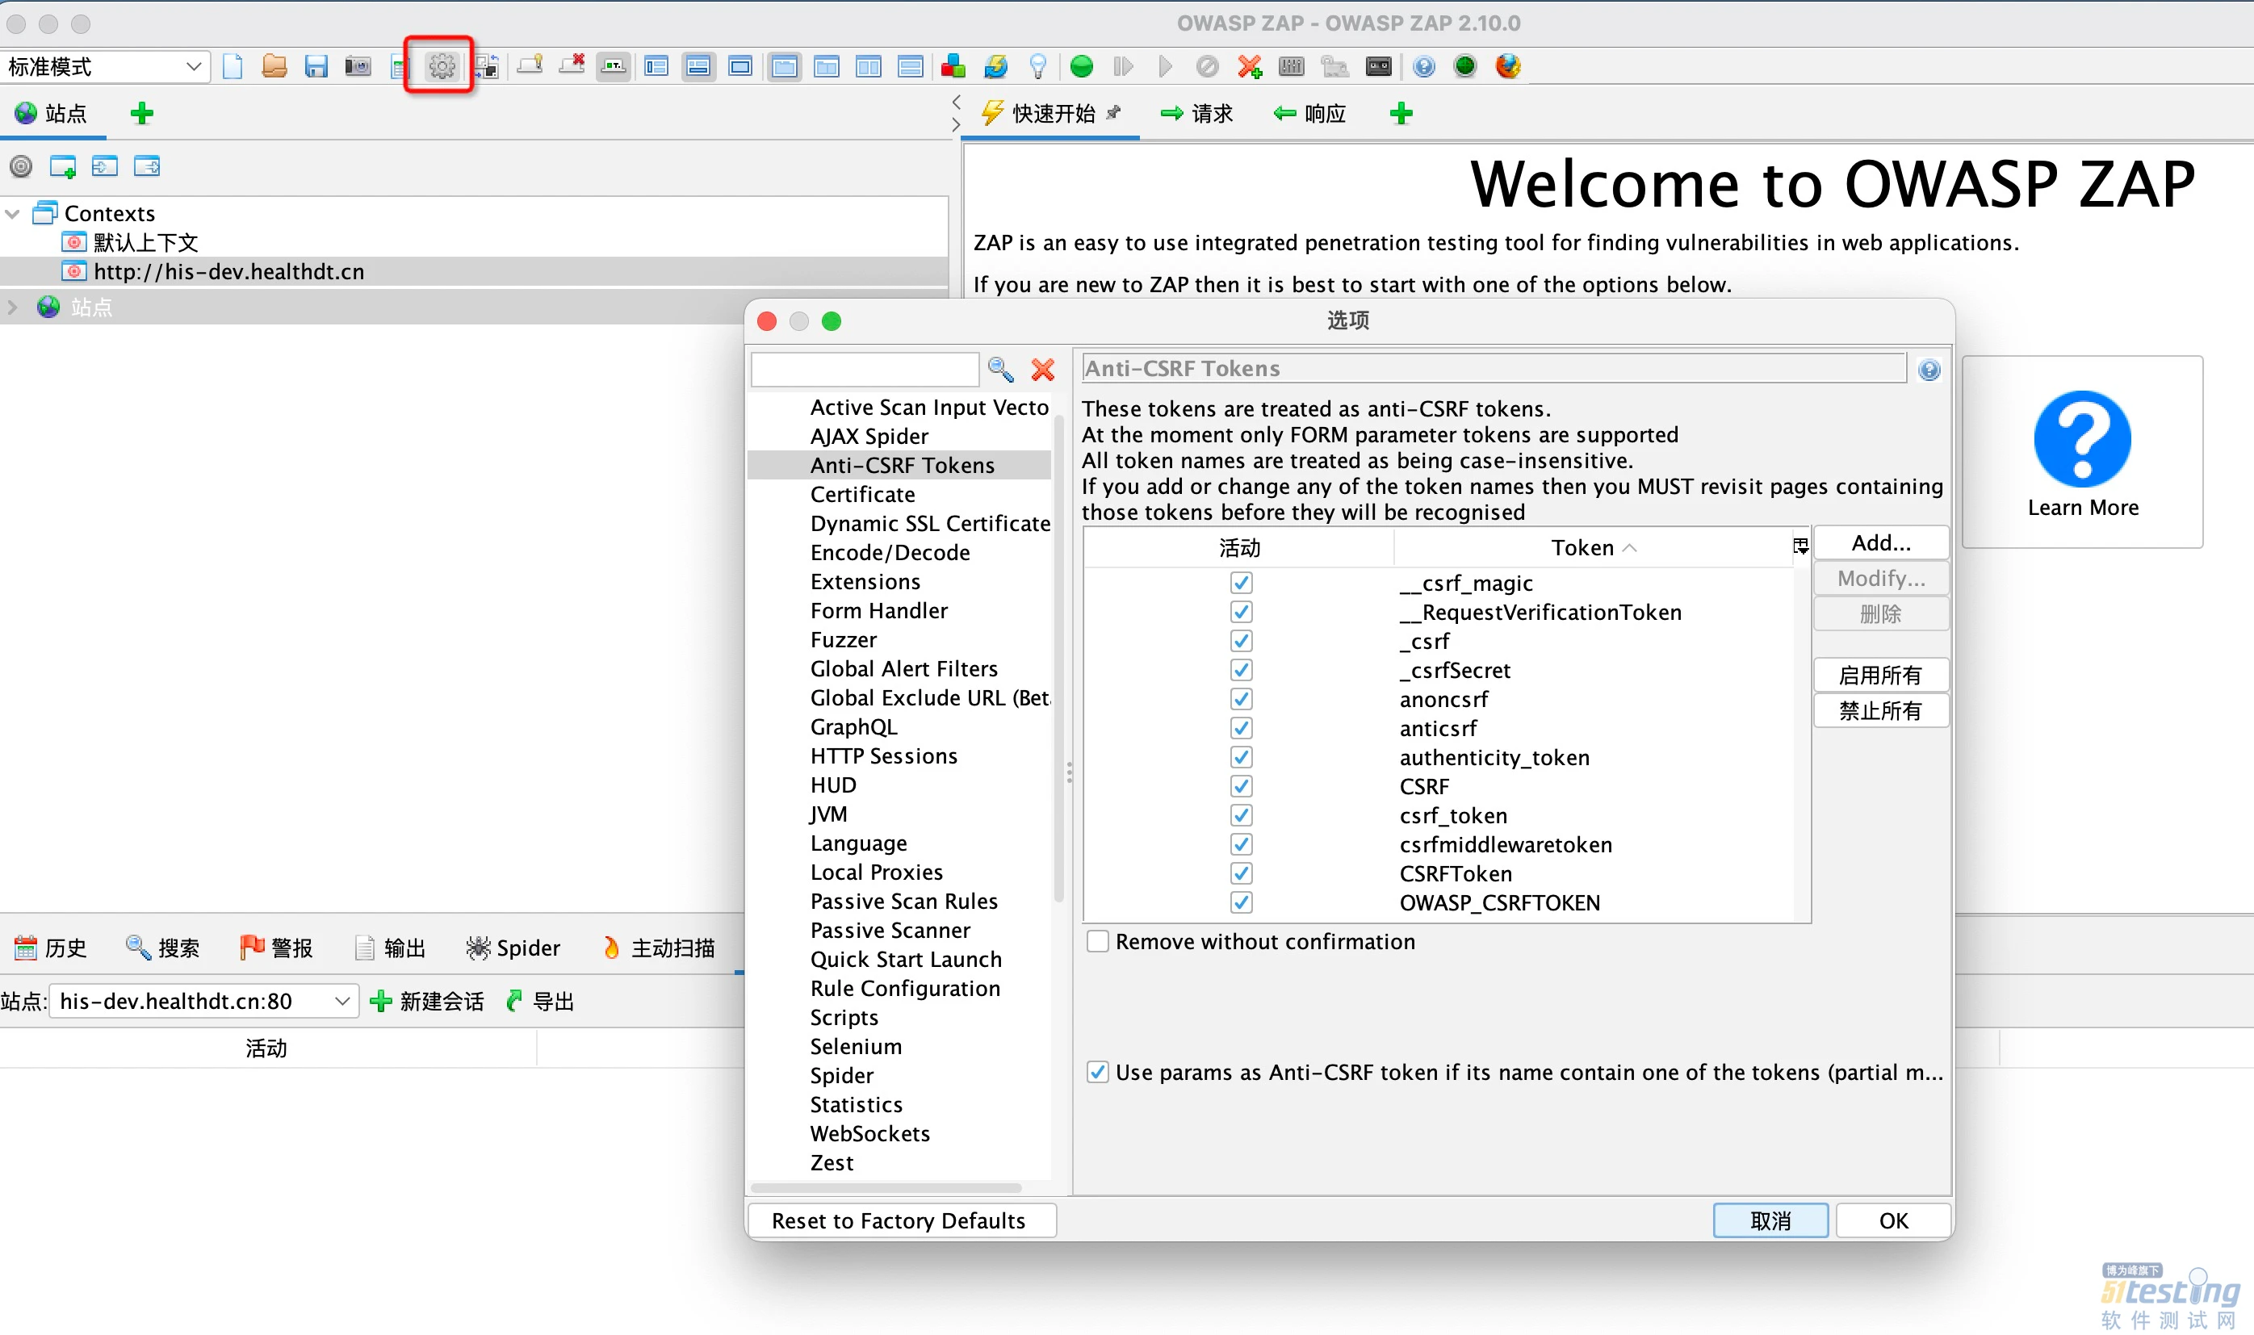Viewport: 2254px width, 1335px height.
Task: Click the Manage Add-ons colored blocks icon
Action: pyautogui.click(x=953, y=65)
